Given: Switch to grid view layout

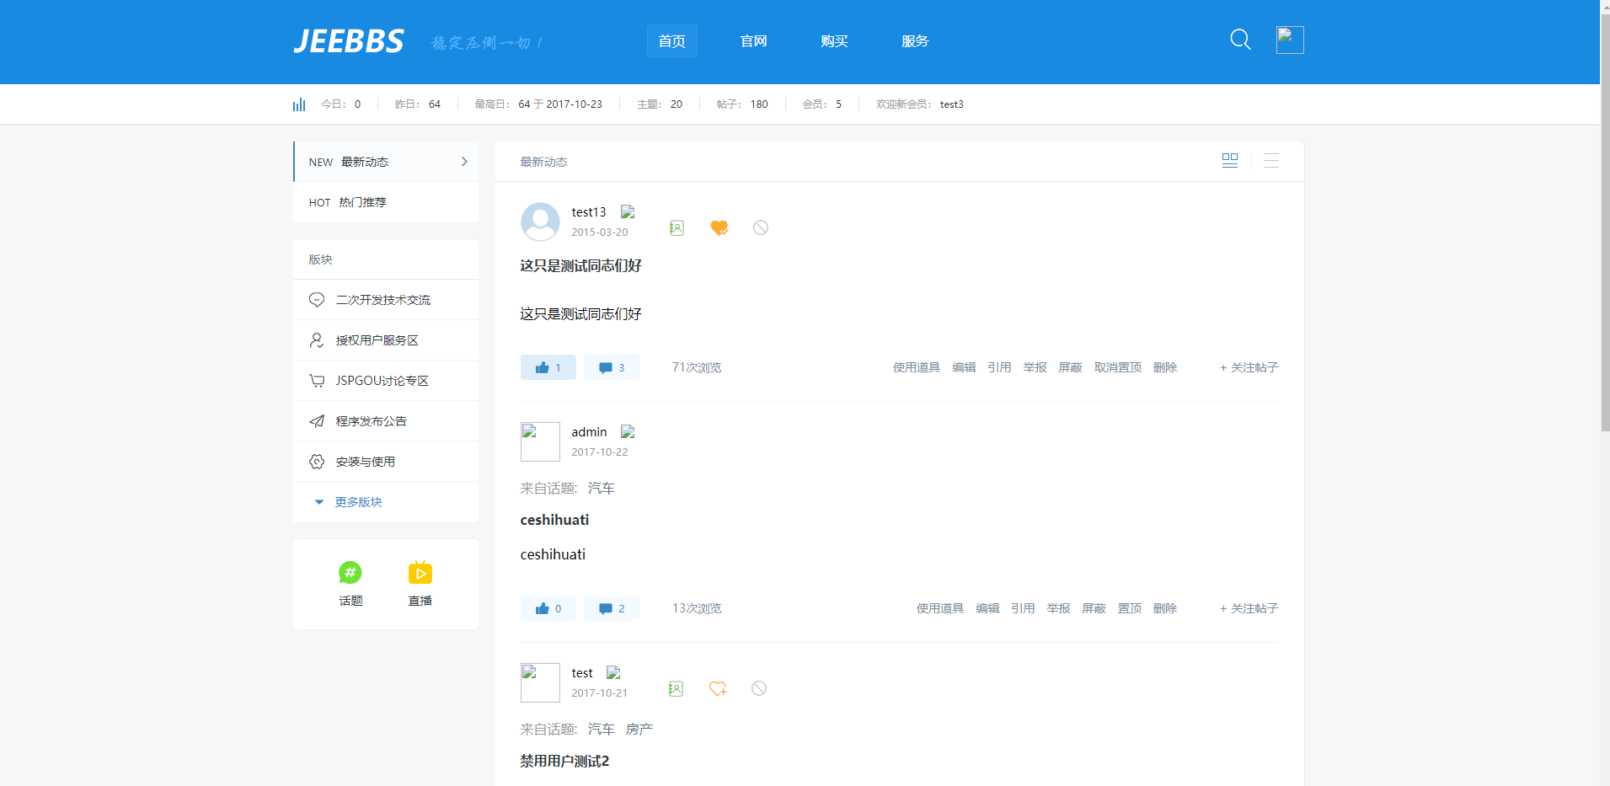Looking at the screenshot, I should (1229, 161).
